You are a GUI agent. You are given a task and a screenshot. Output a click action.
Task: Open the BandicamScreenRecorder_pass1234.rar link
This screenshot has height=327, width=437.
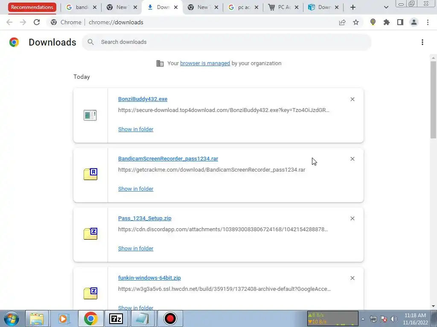(168, 159)
